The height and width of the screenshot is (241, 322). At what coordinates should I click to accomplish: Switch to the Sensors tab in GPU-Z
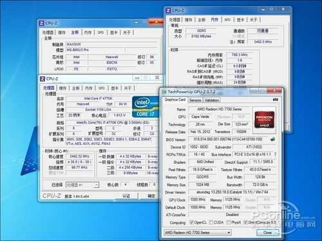(195, 100)
